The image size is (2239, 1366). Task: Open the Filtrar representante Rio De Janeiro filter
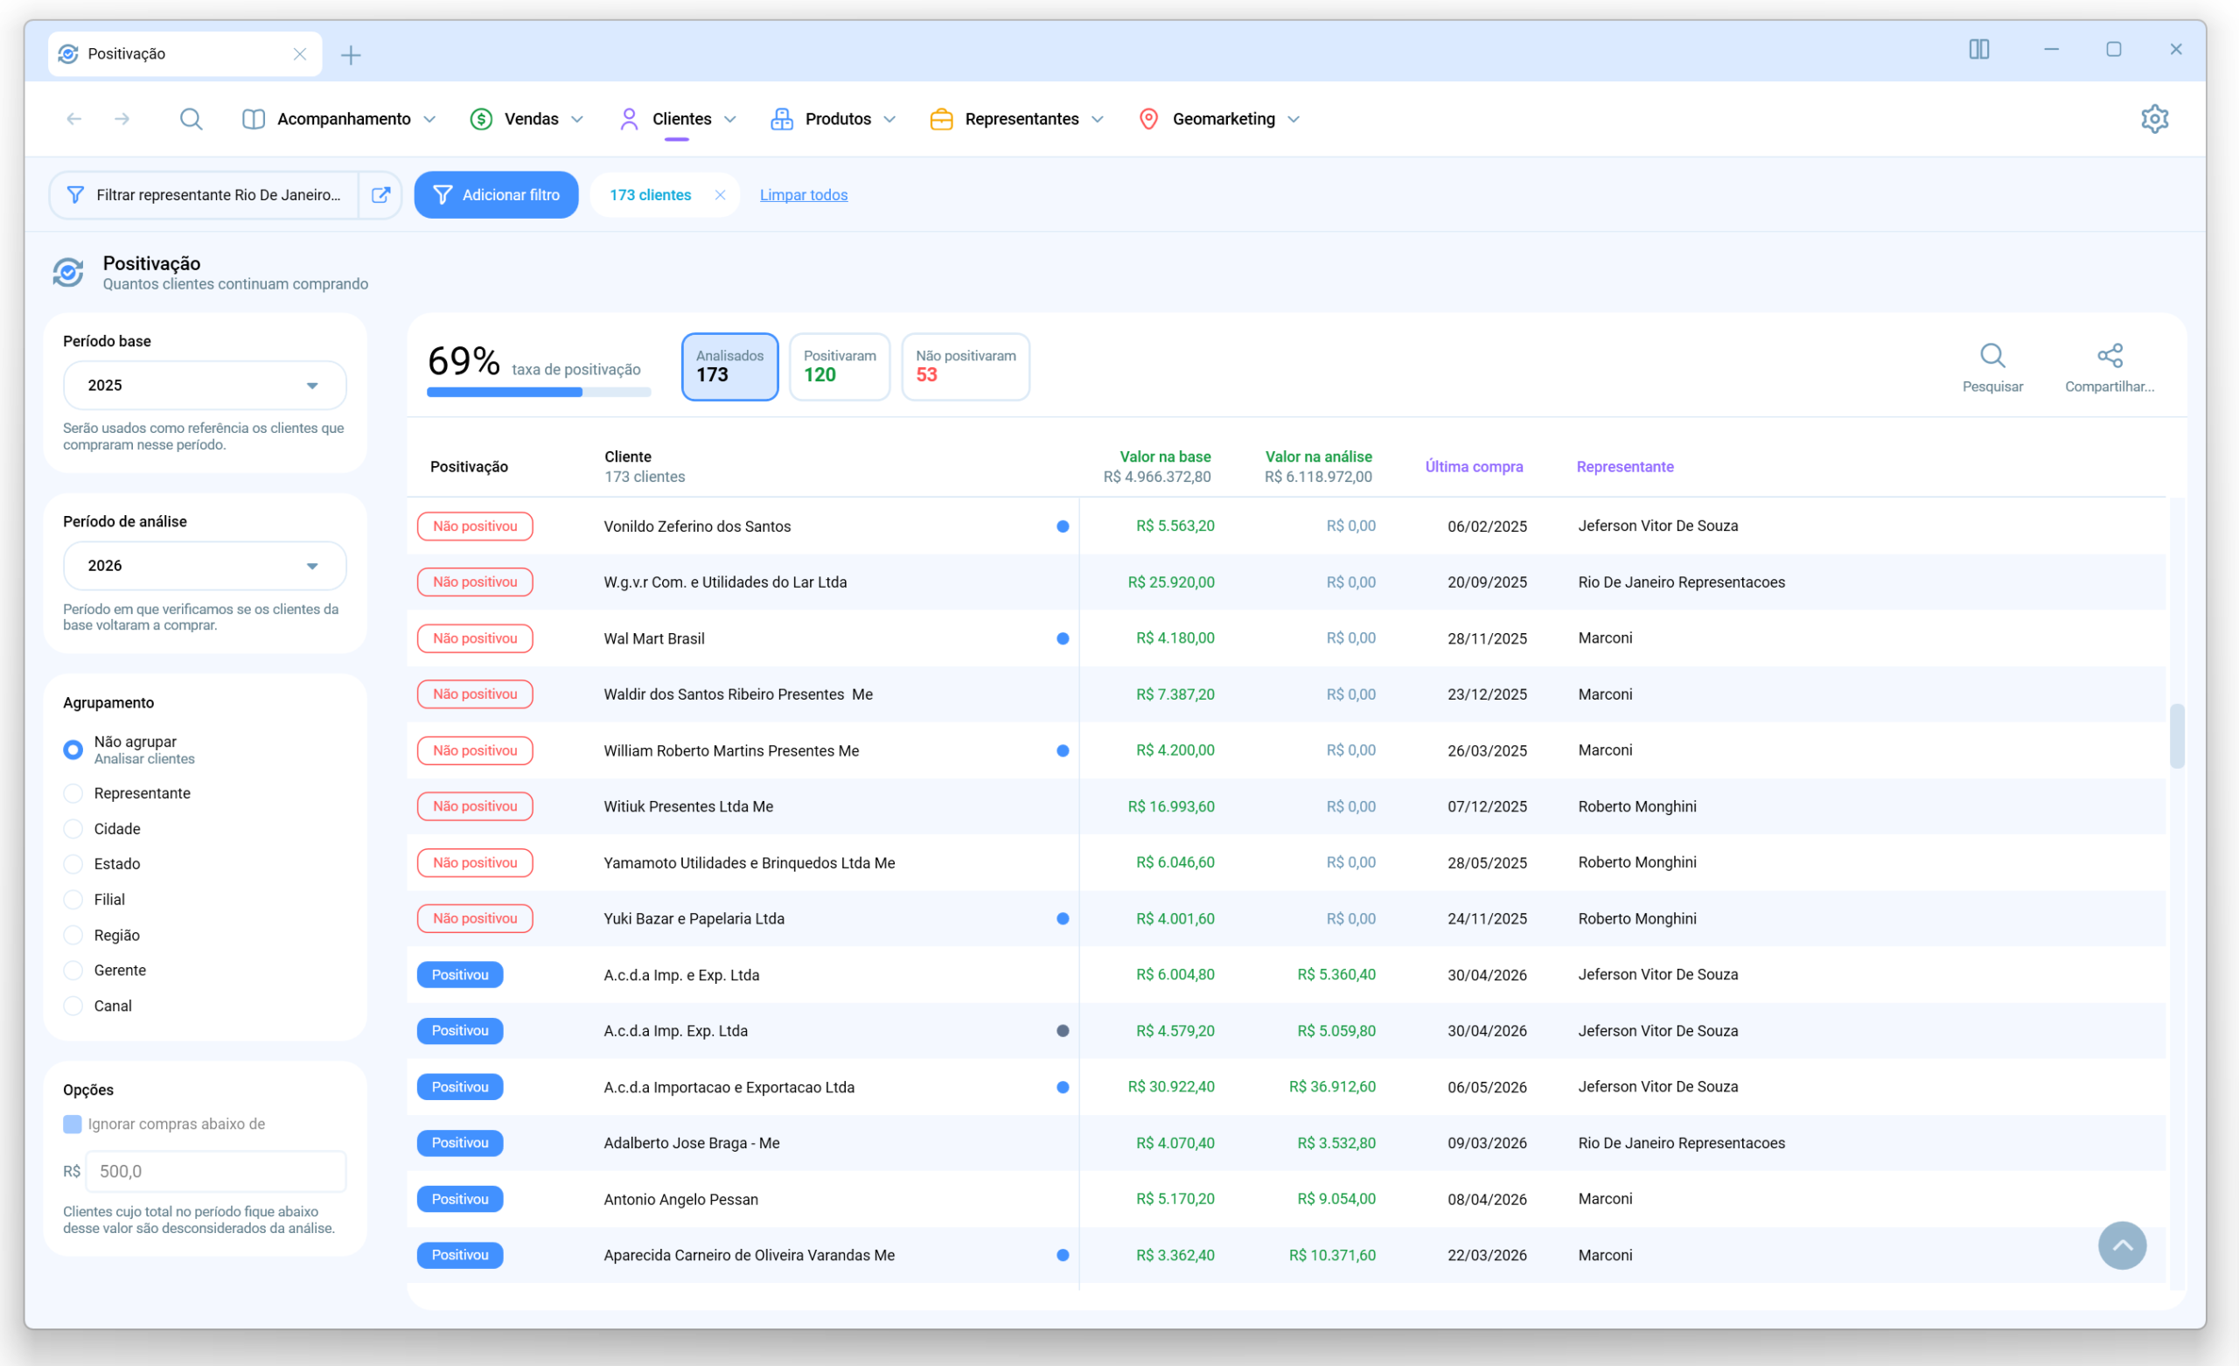click(x=205, y=194)
